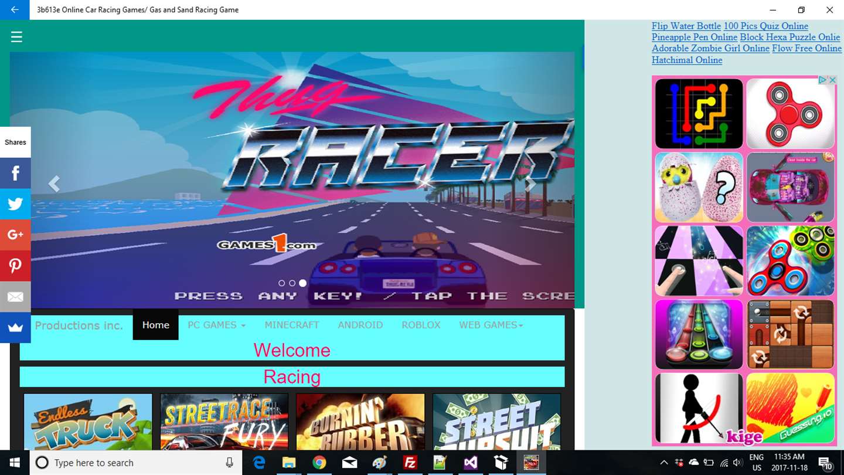
Task: Open the stickman archer ad tile
Action: click(699, 408)
